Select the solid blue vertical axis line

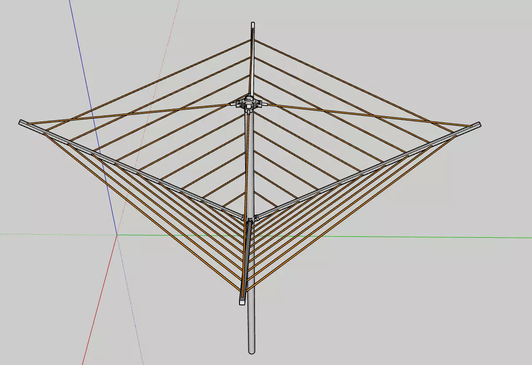[93, 117]
